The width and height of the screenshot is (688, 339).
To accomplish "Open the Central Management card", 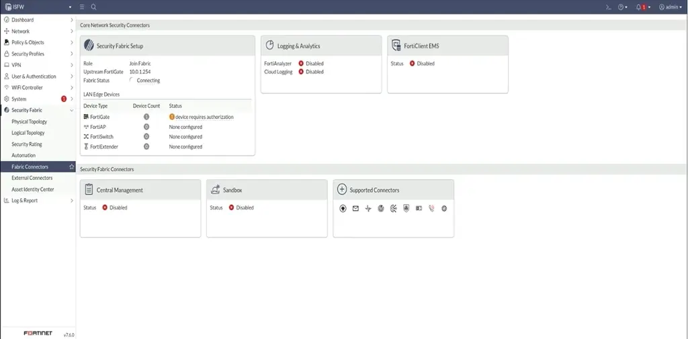I will tap(140, 208).
